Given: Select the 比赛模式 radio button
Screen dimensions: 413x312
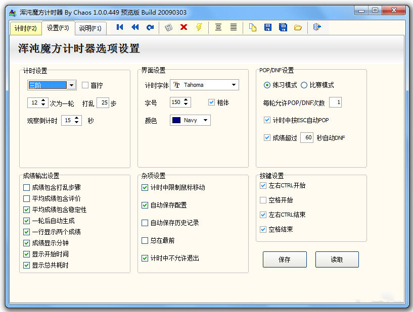Looking at the screenshot, I should [x=304, y=85].
